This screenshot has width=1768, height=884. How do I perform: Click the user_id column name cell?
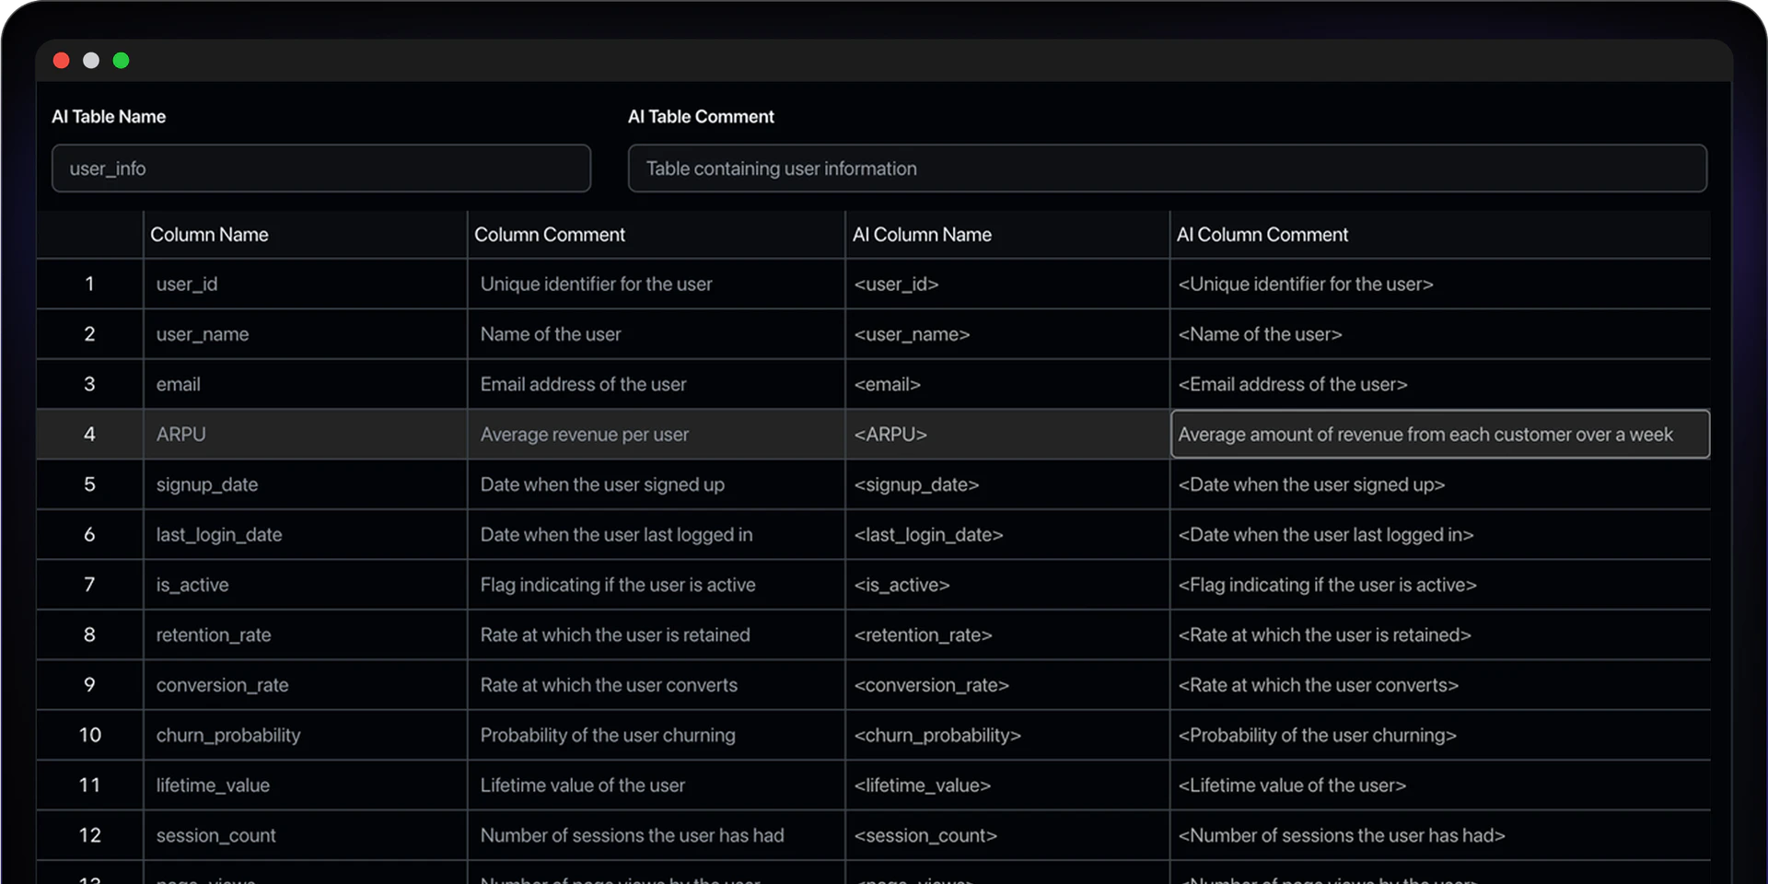pyautogui.click(x=186, y=284)
